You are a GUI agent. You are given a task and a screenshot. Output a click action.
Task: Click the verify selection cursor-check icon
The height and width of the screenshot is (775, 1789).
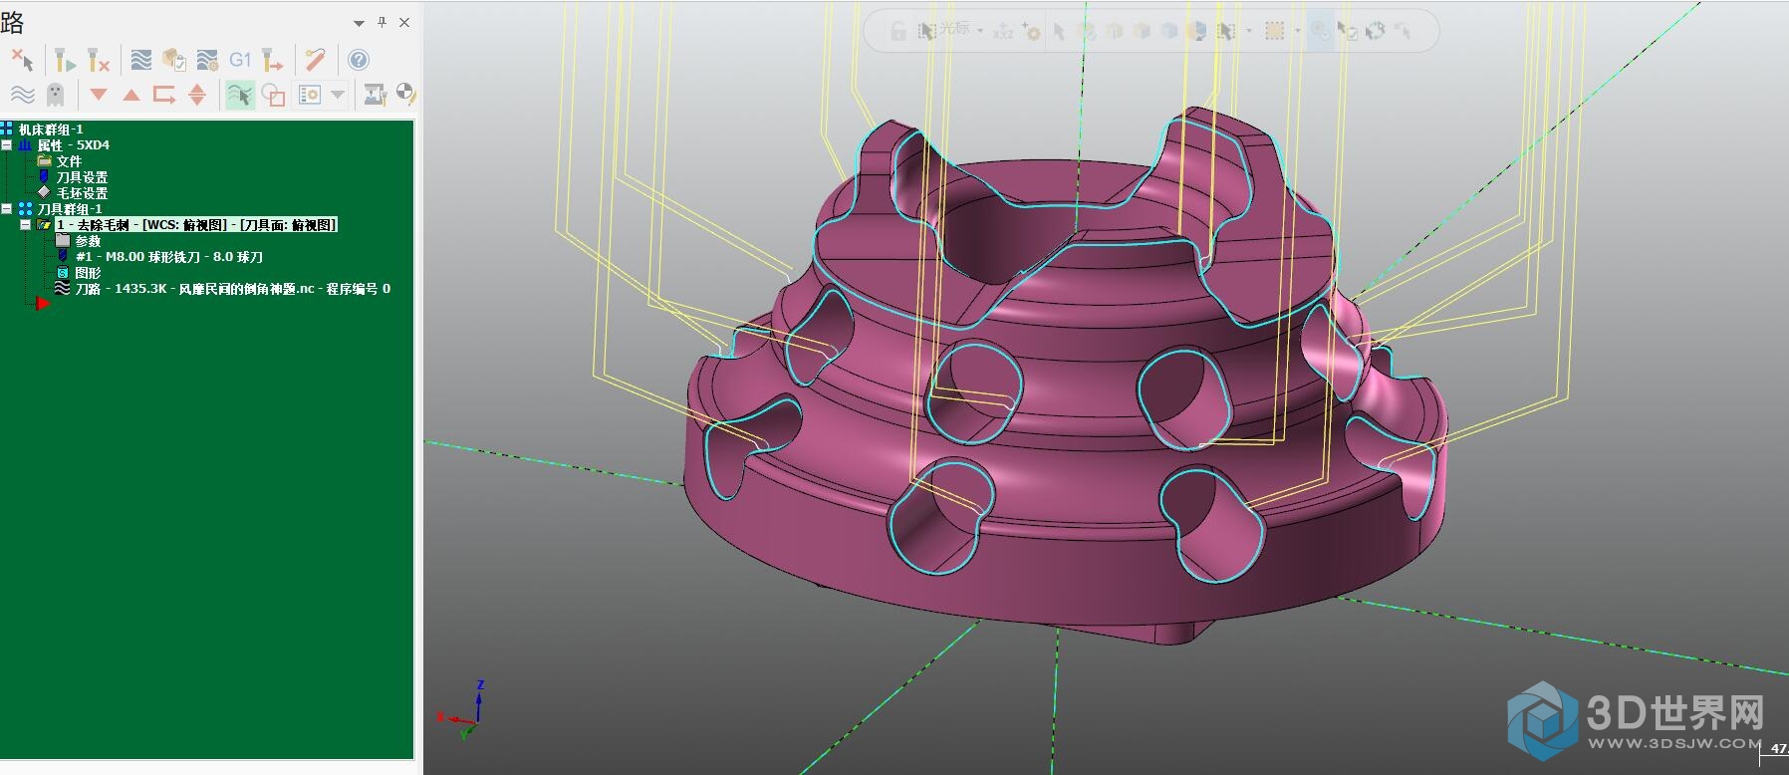pos(1348,31)
